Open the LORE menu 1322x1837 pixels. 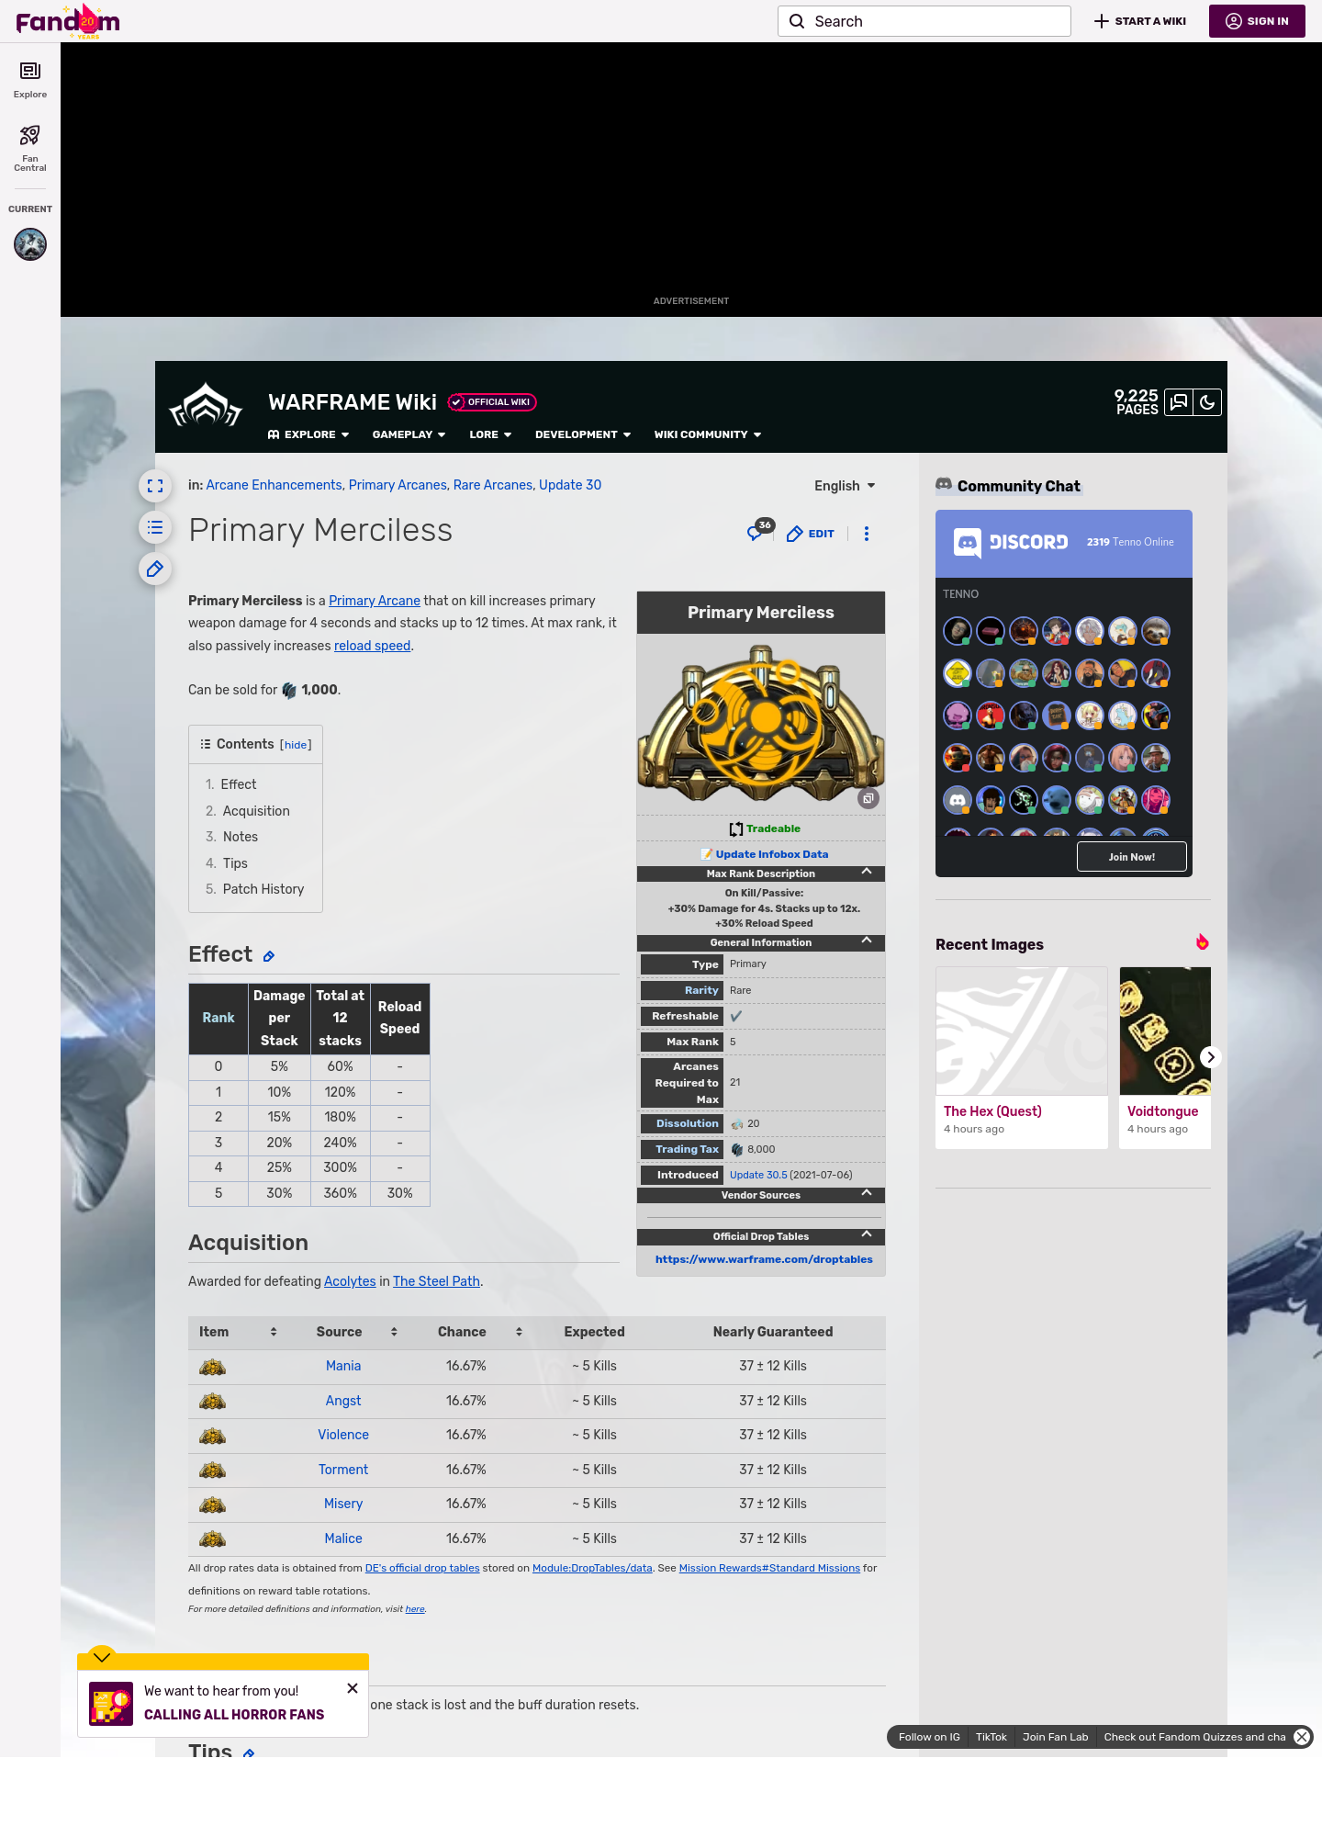pos(490,434)
